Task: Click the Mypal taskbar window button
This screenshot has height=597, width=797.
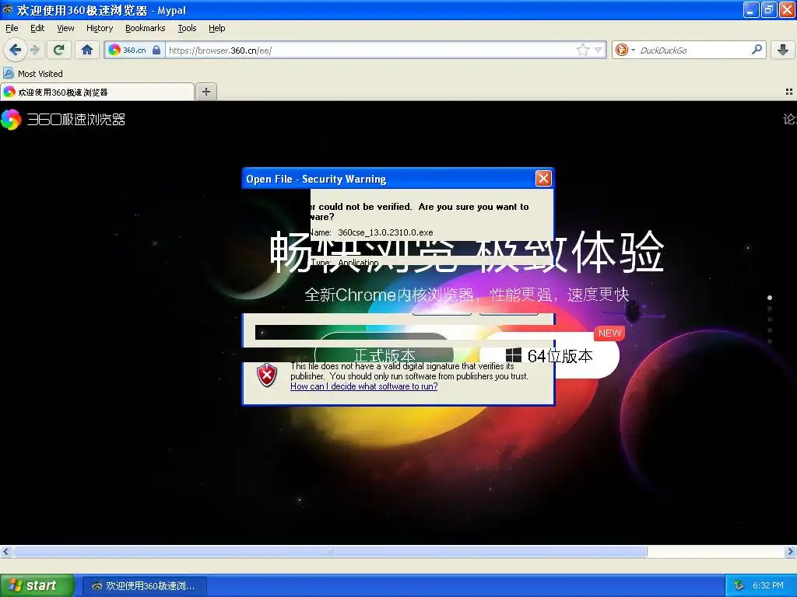Action: point(144,586)
